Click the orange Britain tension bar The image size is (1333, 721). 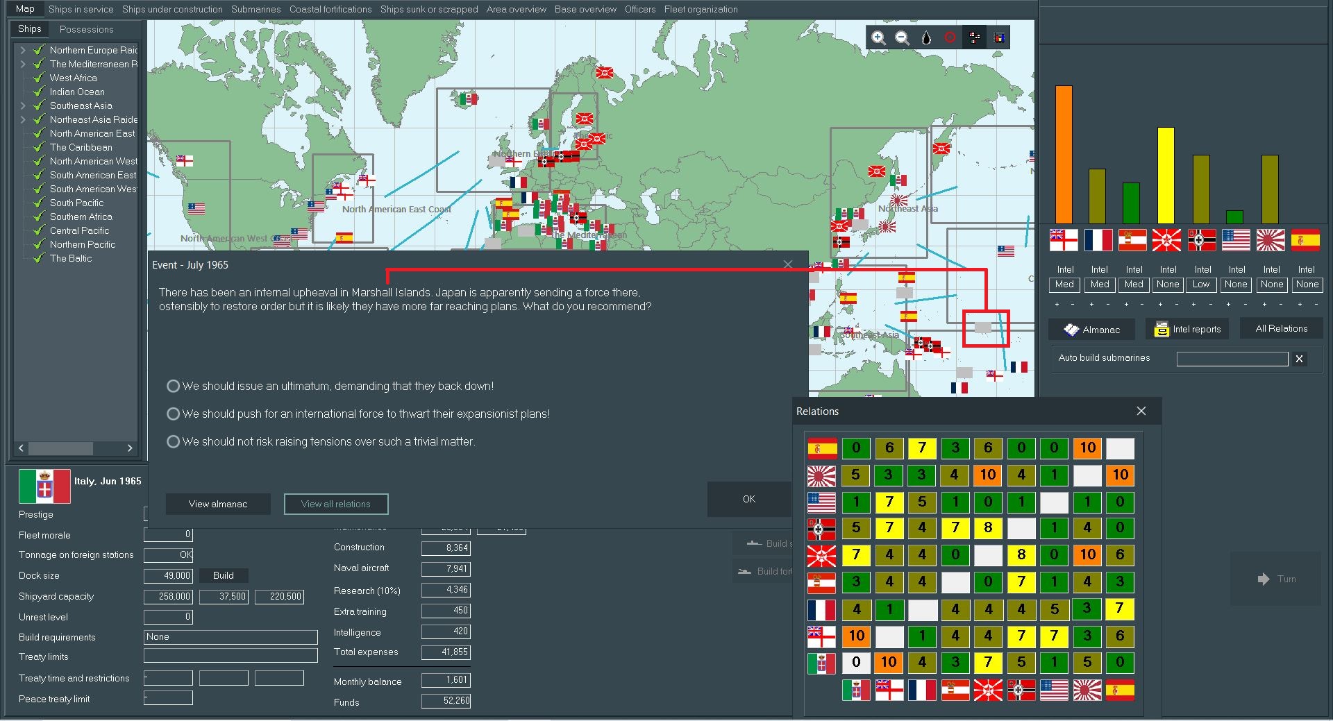point(1064,155)
